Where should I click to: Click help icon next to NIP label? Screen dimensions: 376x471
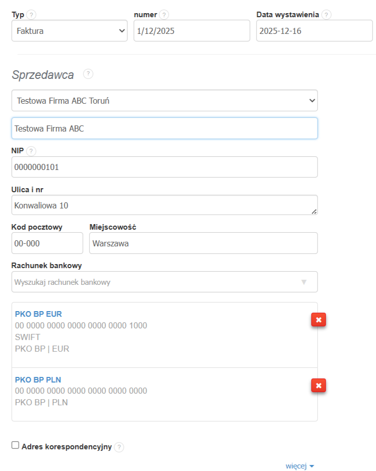(x=31, y=151)
